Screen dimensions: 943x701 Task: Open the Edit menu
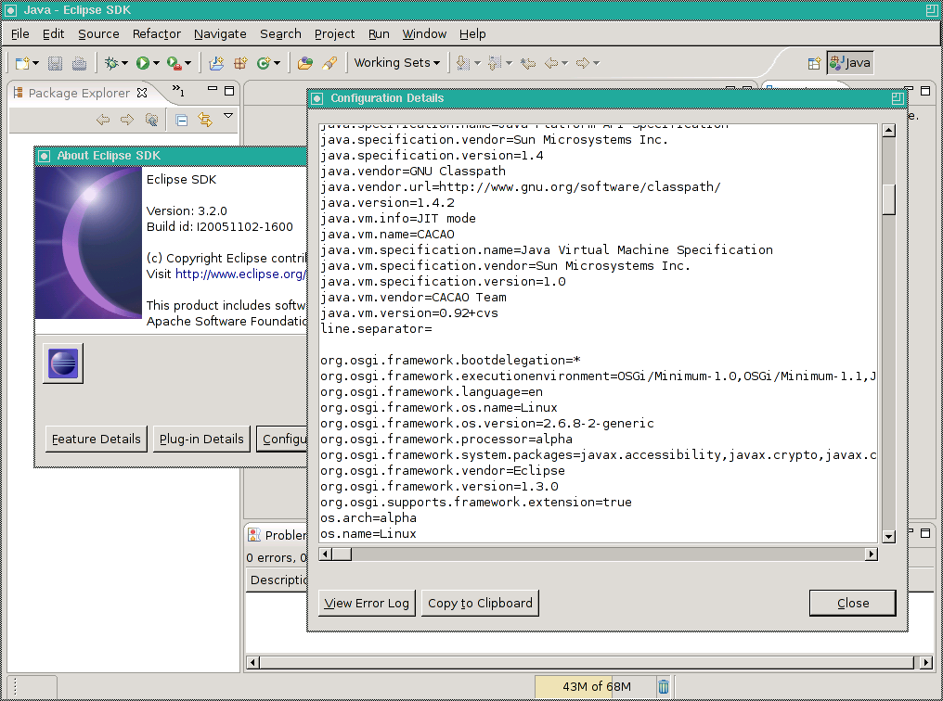[53, 34]
